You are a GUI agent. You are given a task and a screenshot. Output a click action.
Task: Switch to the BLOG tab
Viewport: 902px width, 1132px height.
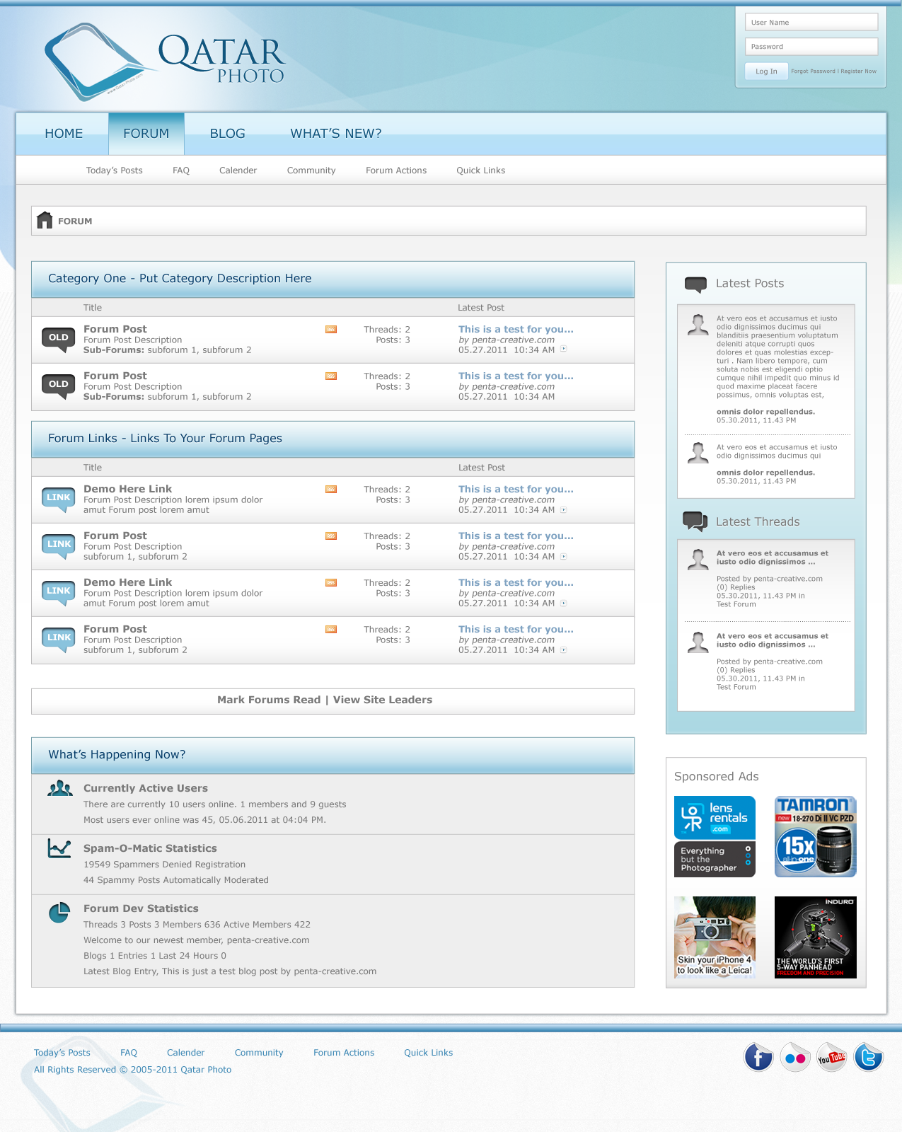(227, 134)
